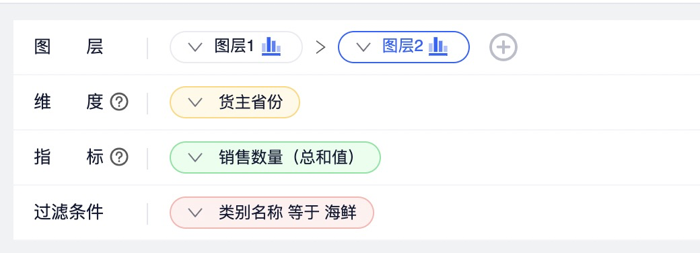This screenshot has height=253, width=700.
Task: Click the 销售数量(总和值) metric pill
Action: point(275,157)
